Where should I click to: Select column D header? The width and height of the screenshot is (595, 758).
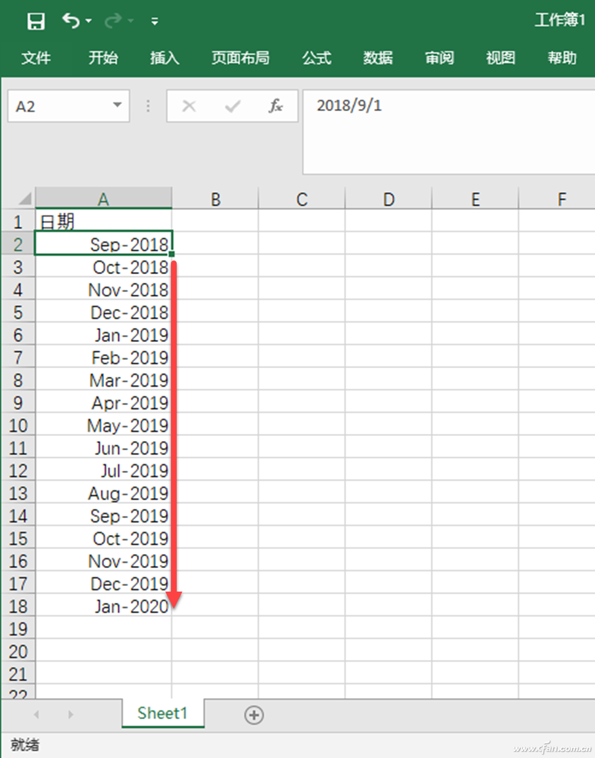[389, 199]
